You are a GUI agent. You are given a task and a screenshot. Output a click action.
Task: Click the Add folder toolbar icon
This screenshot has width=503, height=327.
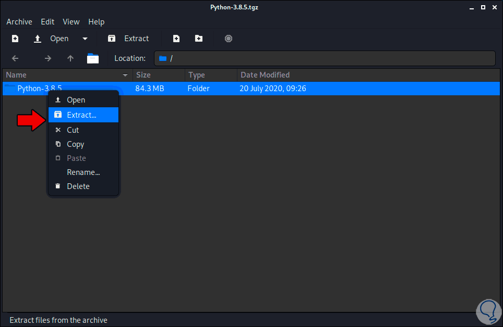pyautogui.click(x=199, y=39)
